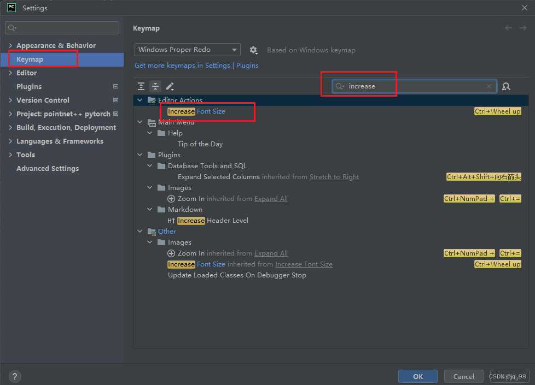Click the settings search field at top left
535x385 pixels.
(62, 28)
